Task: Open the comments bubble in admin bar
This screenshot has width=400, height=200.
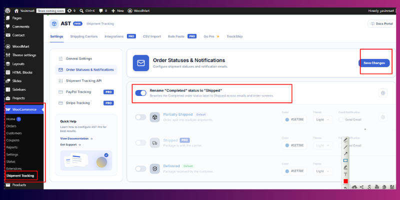Action: [x=103, y=10]
